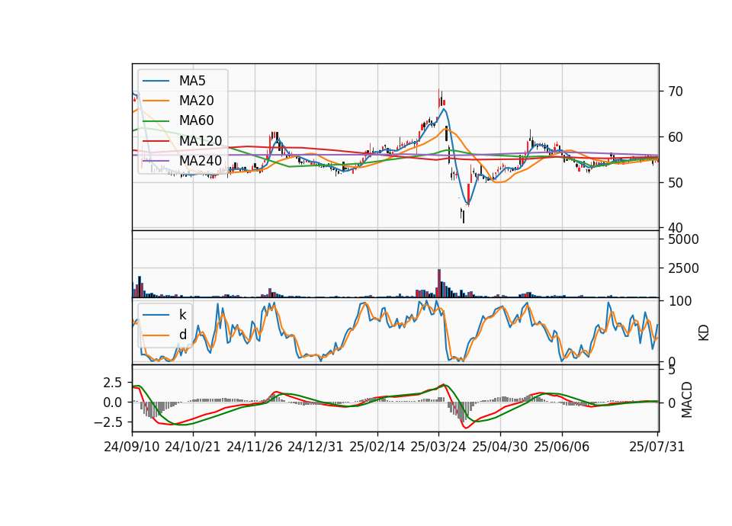732x526 pixels.
Task: Click the MACD right axis value 5
Action: pos(672,371)
